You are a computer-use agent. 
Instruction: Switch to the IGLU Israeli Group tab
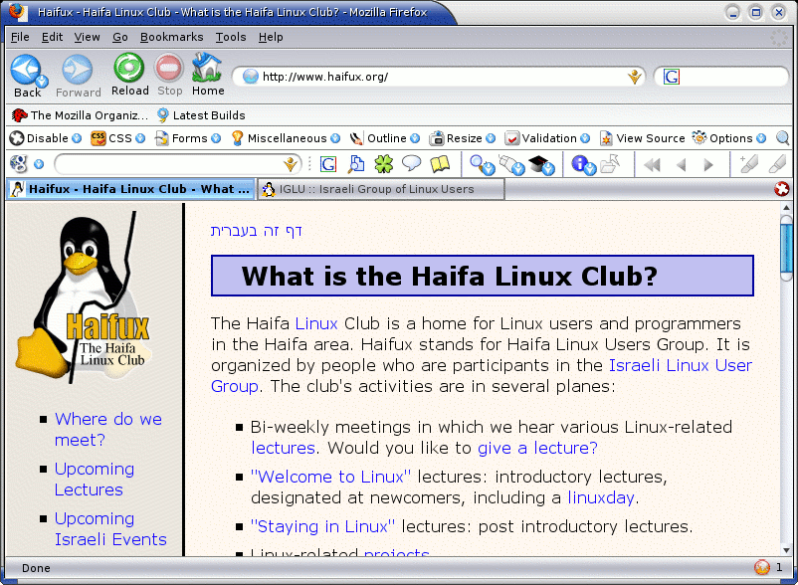coord(381,189)
